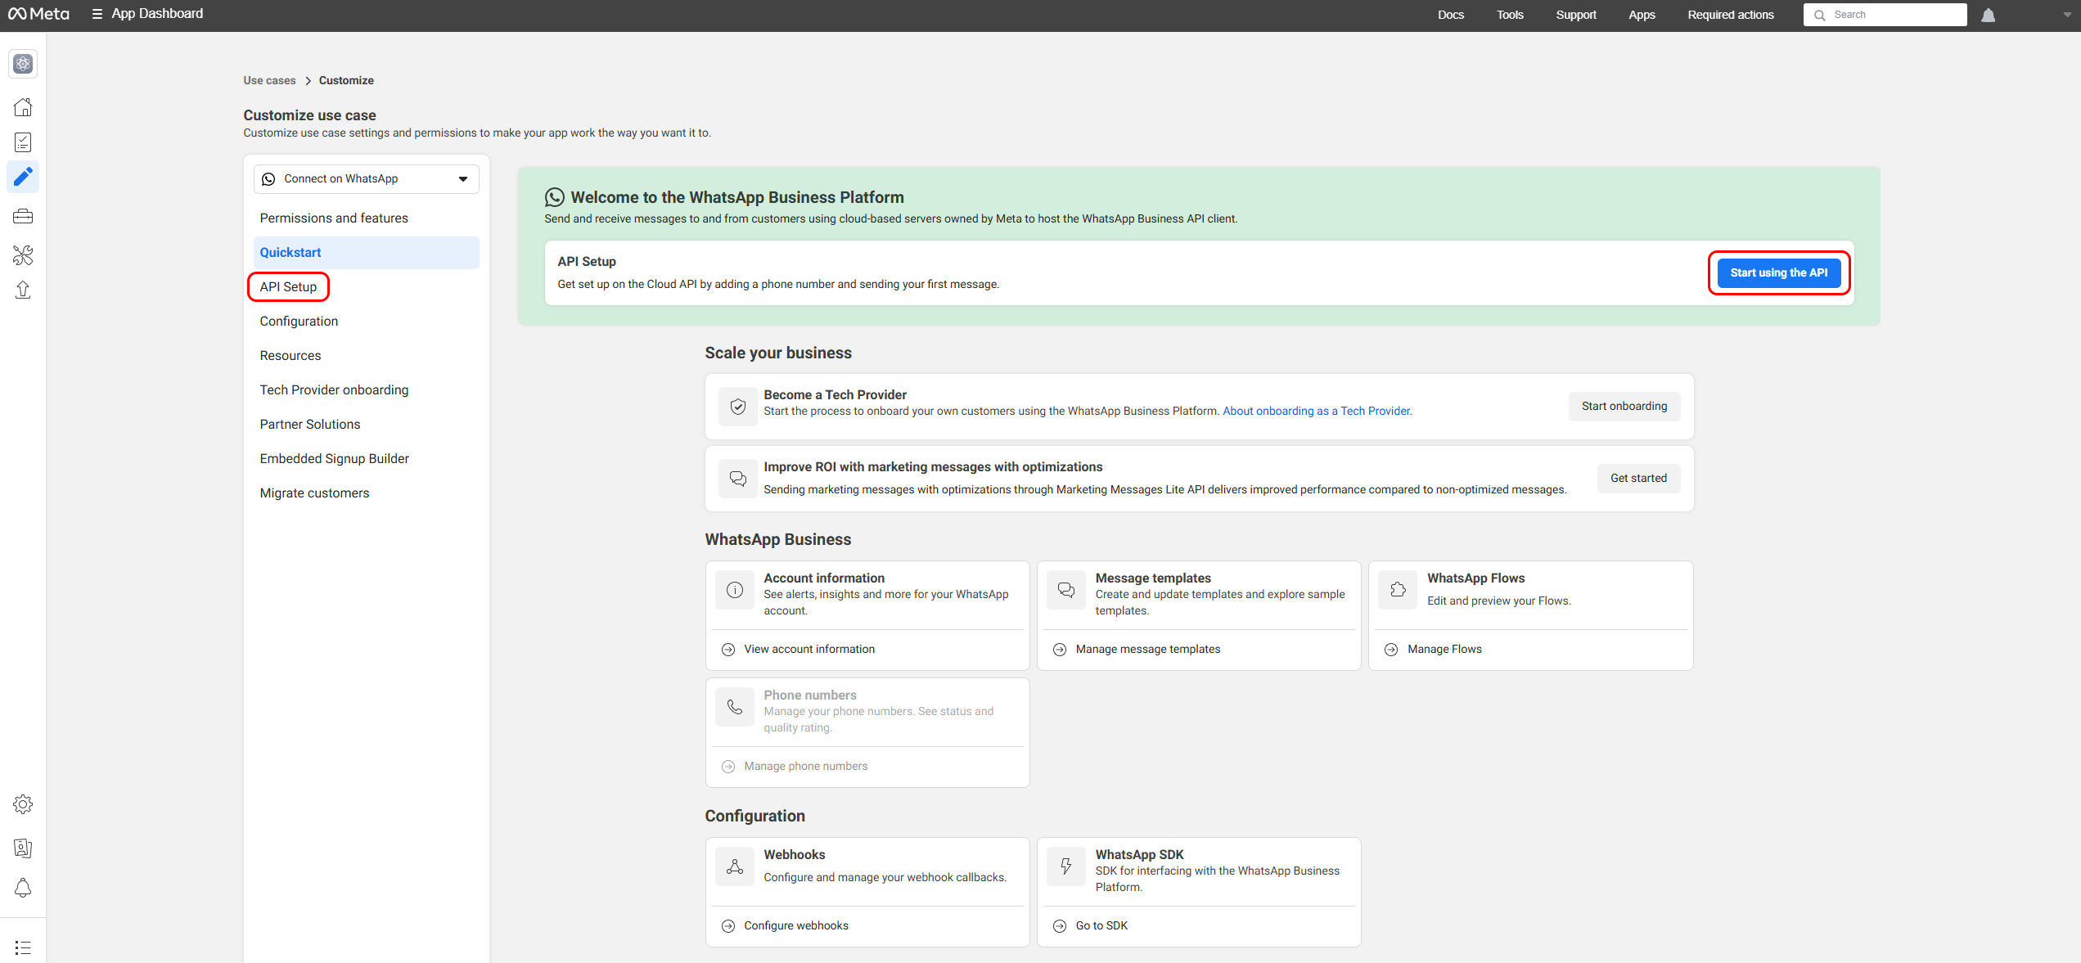Open account dropdown arrow at top right
This screenshot has height=963, width=2081.
2067,15
